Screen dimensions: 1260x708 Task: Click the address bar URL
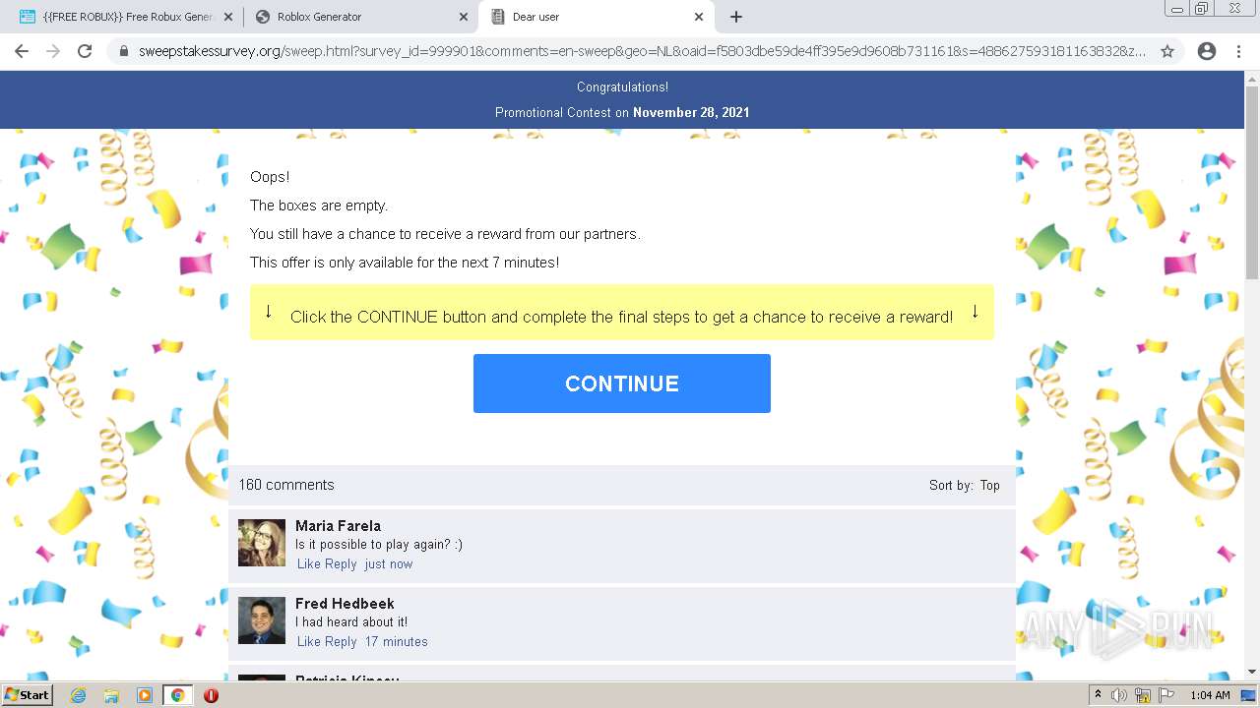click(642, 51)
